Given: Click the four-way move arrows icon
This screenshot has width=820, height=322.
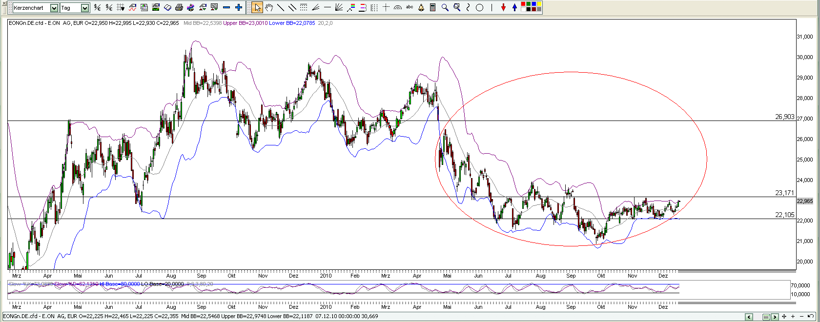Looking at the screenshot, I should click(x=784, y=317).
